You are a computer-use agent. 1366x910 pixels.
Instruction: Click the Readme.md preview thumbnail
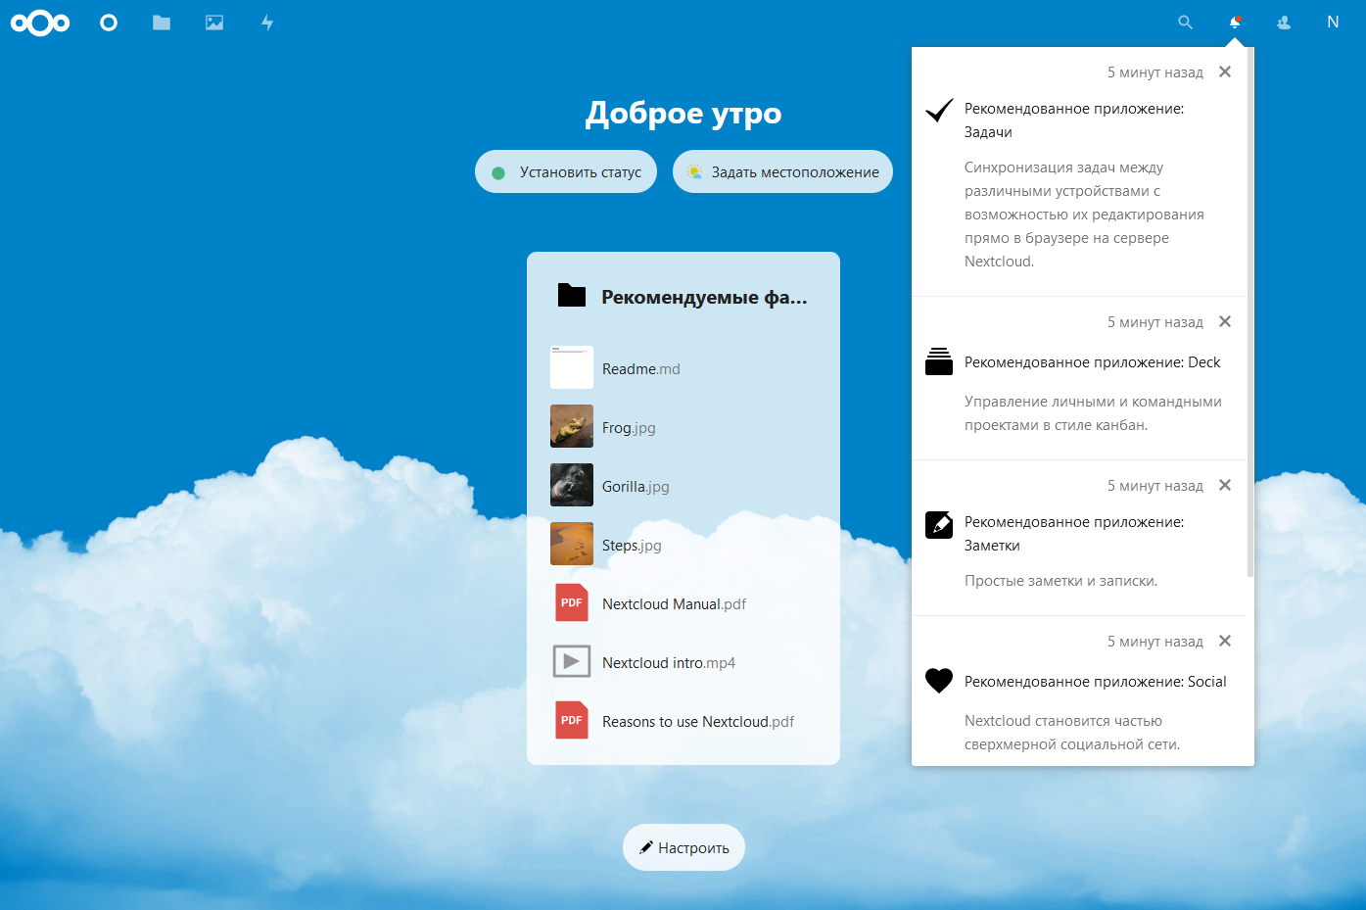(x=572, y=367)
